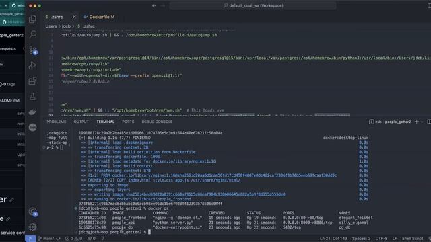This screenshot has height=242, width=431.
Task: Click the Users breadcrumb segment
Action: (51, 26)
